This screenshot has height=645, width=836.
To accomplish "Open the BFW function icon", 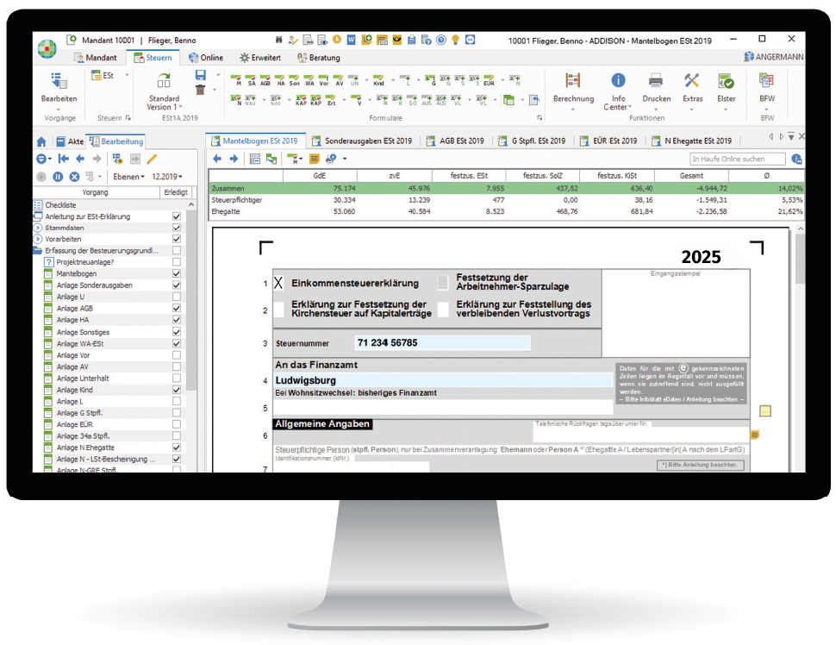I will tap(766, 83).
